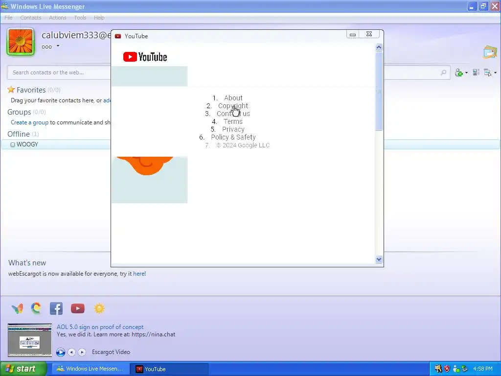Click the popup scrollbar down arrow

tap(379, 259)
